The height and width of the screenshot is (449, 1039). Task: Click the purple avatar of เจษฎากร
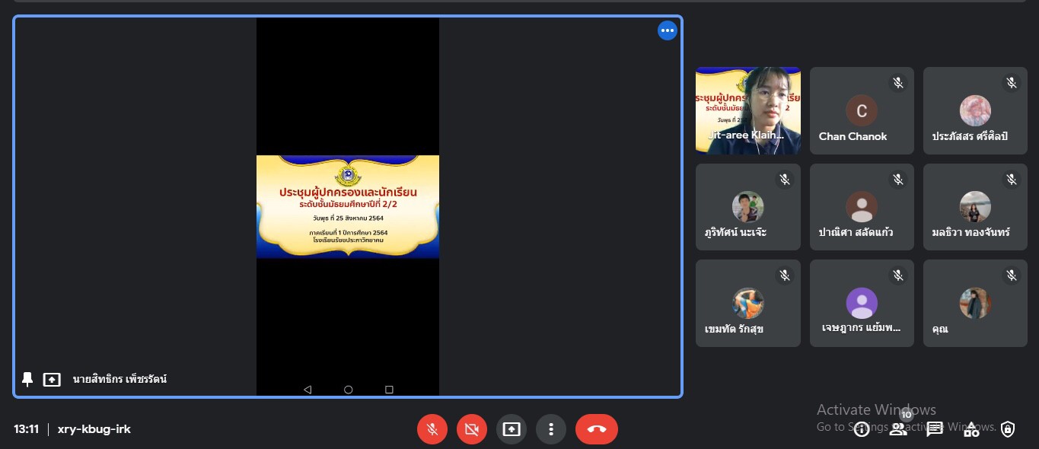coord(862,304)
